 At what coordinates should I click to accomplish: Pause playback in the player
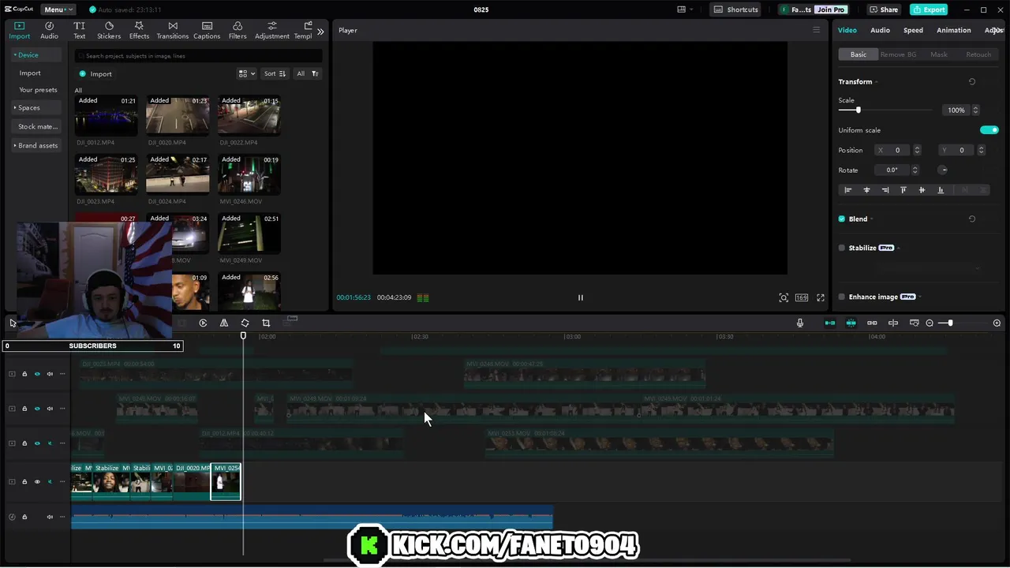[580, 297]
